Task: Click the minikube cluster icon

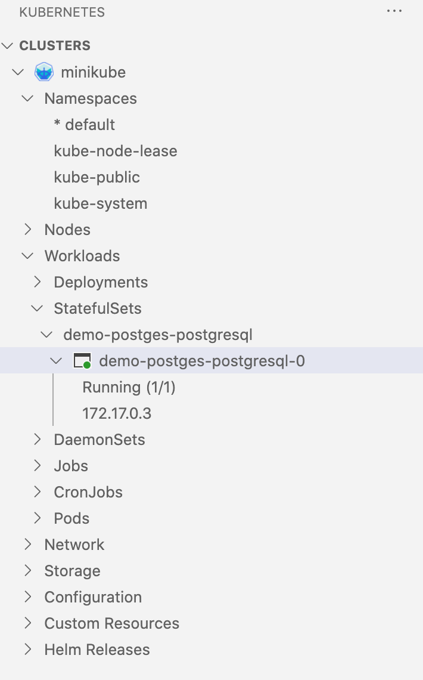Action: pyautogui.click(x=44, y=72)
